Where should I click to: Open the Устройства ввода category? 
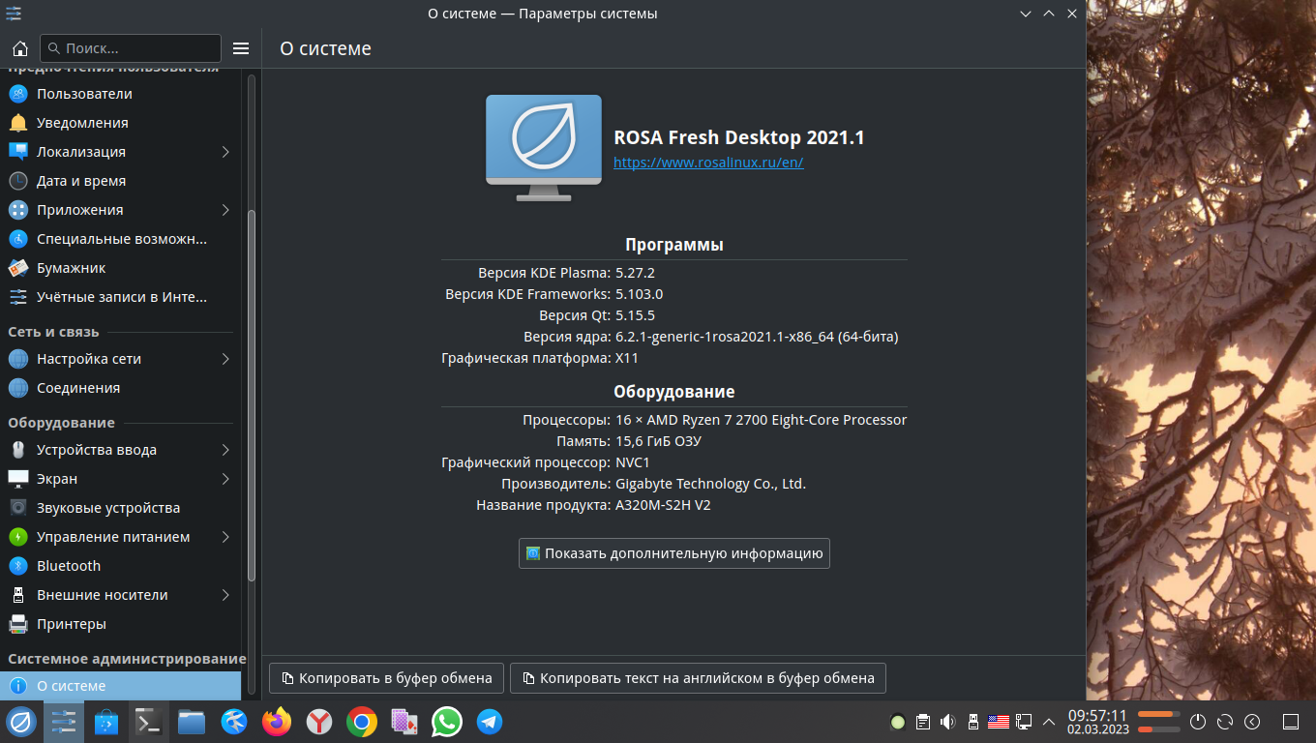pyautogui.click(x=121, y=450)
